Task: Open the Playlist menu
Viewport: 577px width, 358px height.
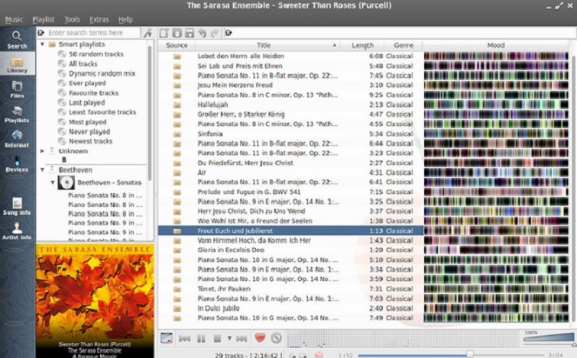Action: click(x=44, y=19)
